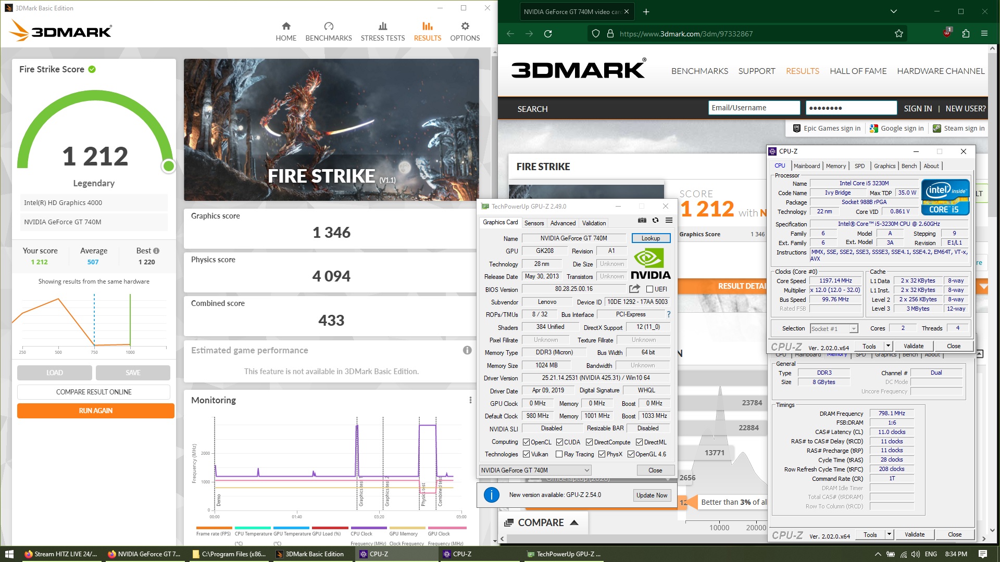Bookmark page with the star icon
This screenshot has width=1000, height=562.
point(899,34)
